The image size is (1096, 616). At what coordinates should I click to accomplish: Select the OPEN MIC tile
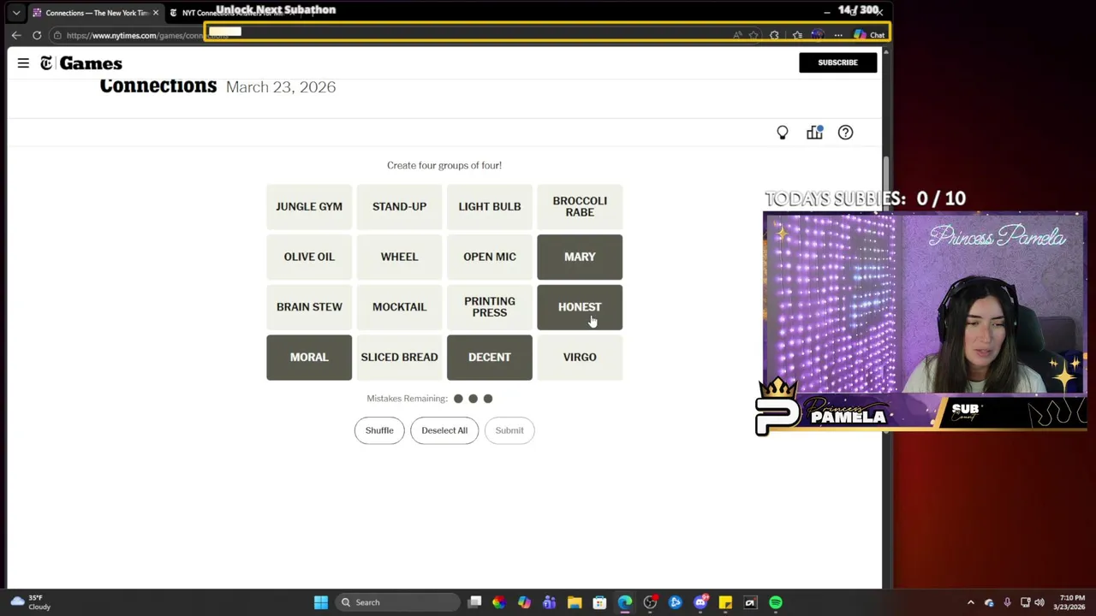coord(490,257)
